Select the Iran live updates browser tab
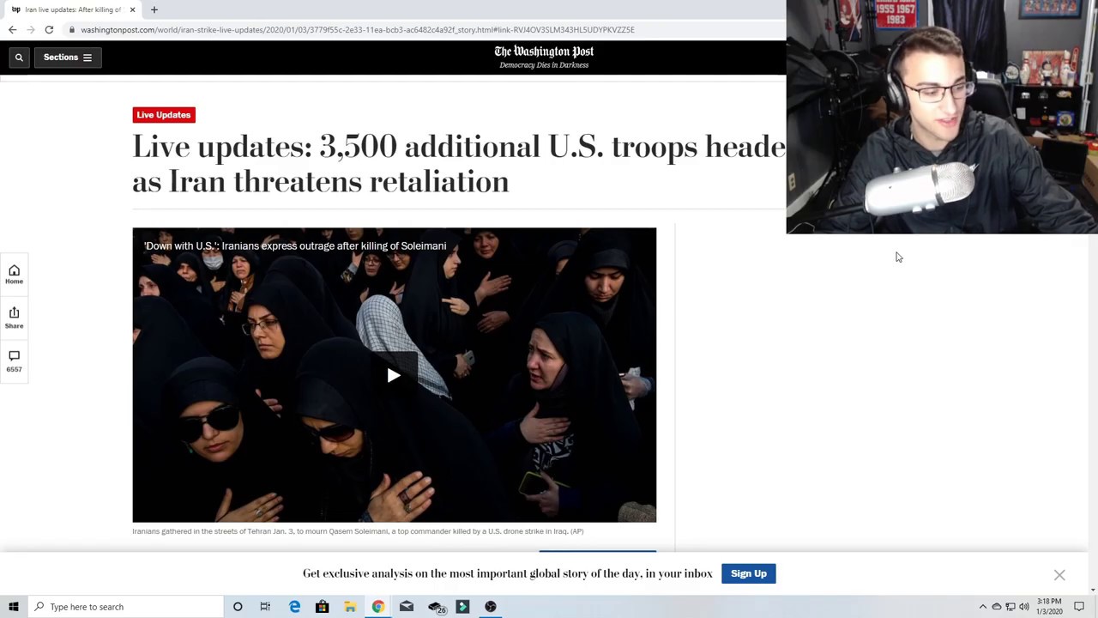 pos(73,9)
